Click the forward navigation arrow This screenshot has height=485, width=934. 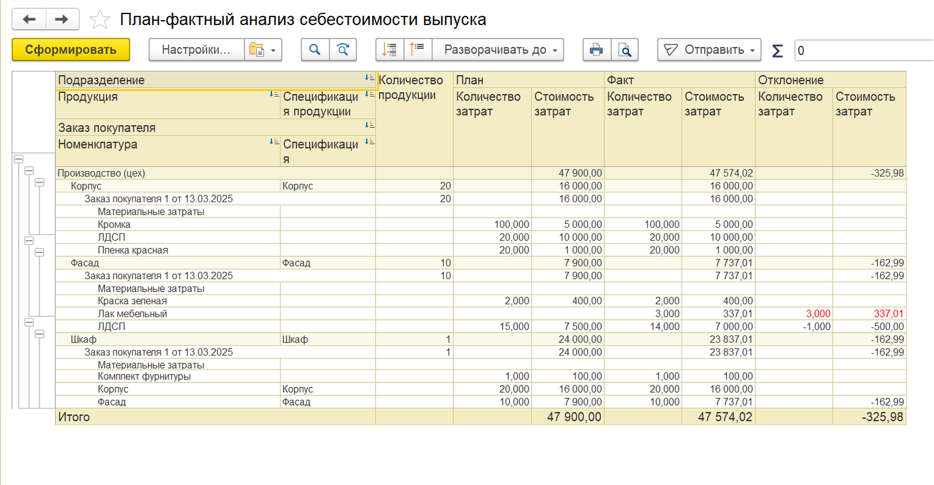(62, 20)
